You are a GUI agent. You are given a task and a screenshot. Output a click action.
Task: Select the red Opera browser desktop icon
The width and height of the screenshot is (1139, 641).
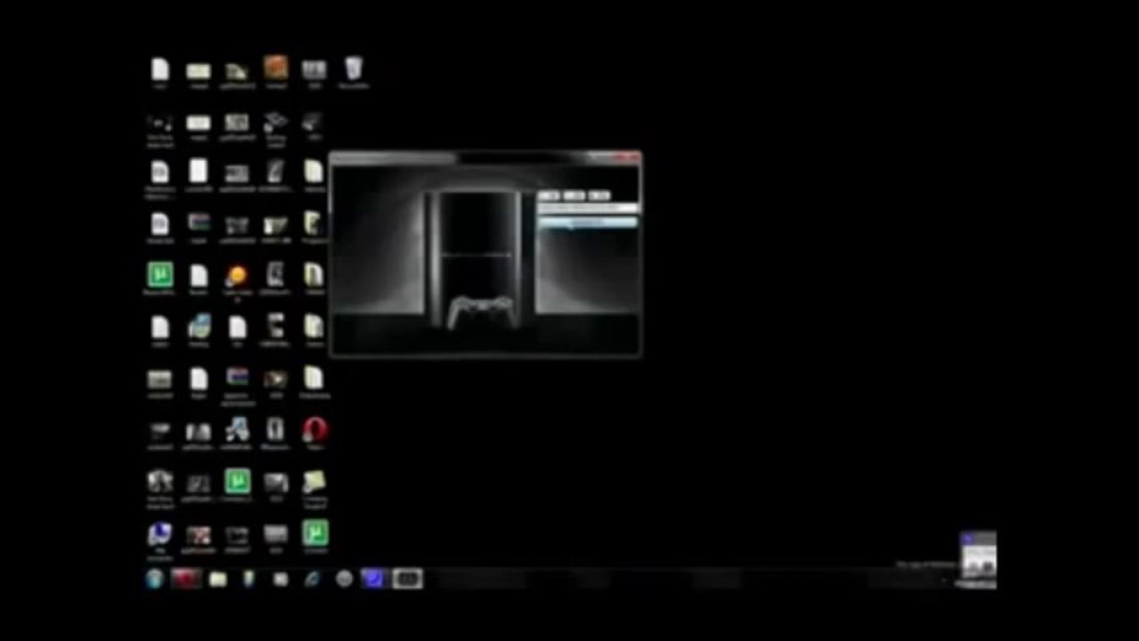(x=314, y=431)
